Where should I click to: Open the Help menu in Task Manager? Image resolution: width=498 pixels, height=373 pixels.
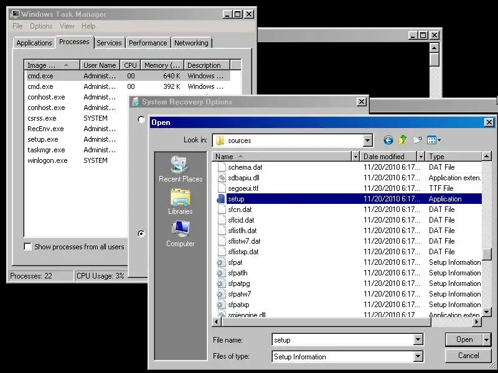coord(88,26)
